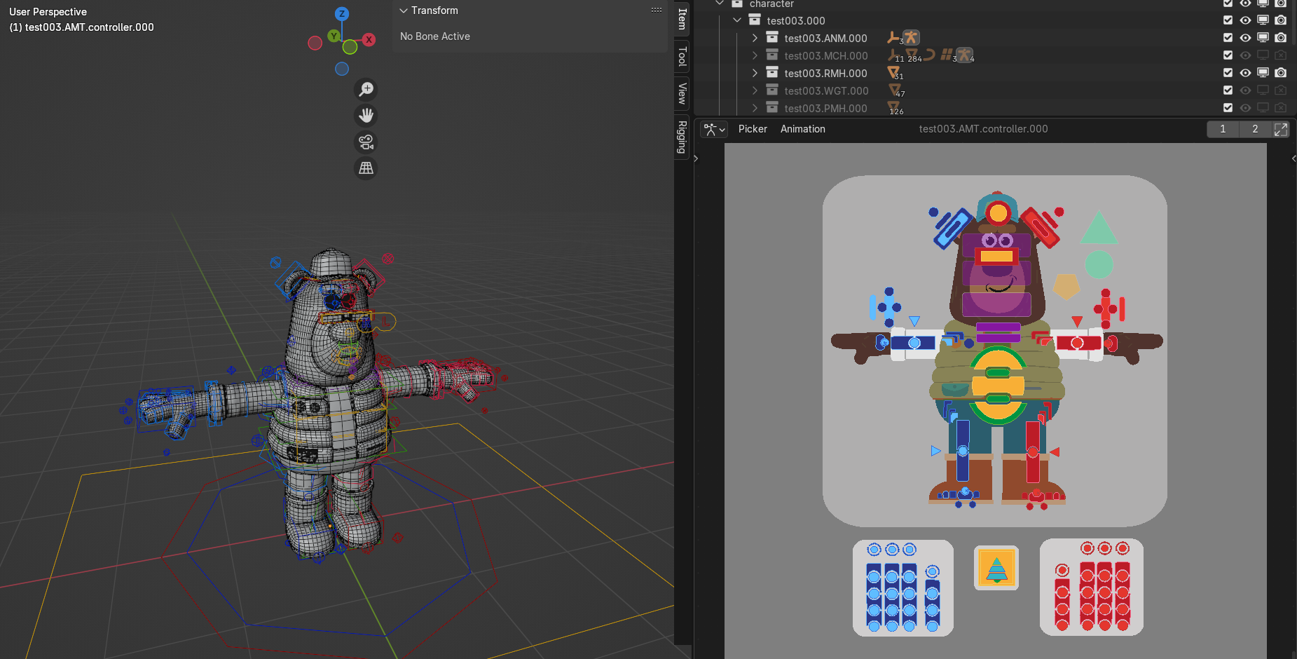This screenshot has width=1297, height=659.
Task: Open the Animation menu in picker header
Action: [802, 129]
